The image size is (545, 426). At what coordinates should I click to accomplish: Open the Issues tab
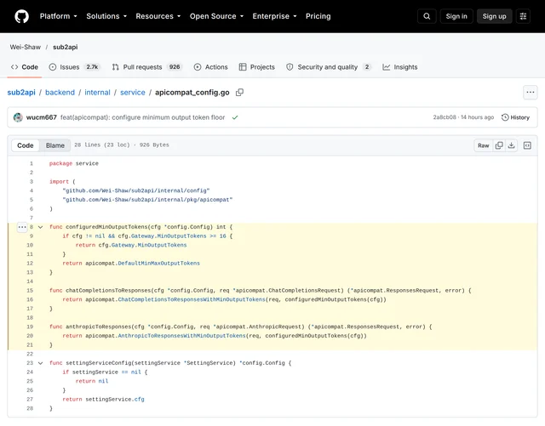[74, 67]
